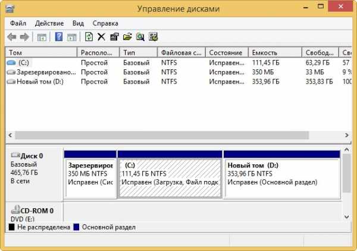Open the blue Help question-mark icon
357x251 pixels.
(x=59, y=37)
